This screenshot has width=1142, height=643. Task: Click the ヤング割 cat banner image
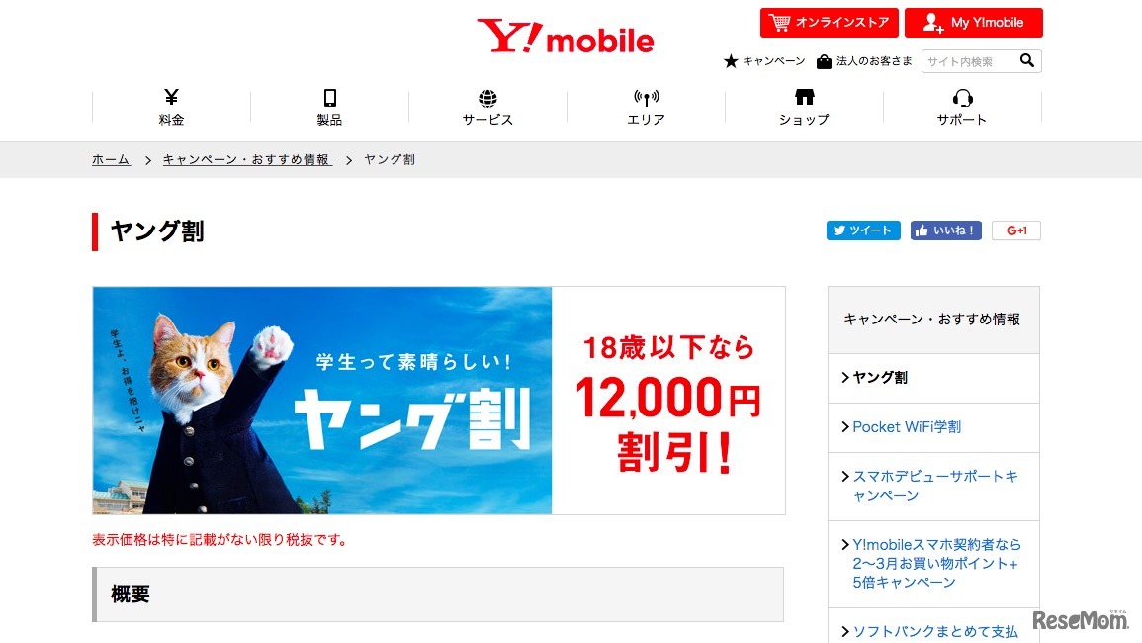pos(438,401)
